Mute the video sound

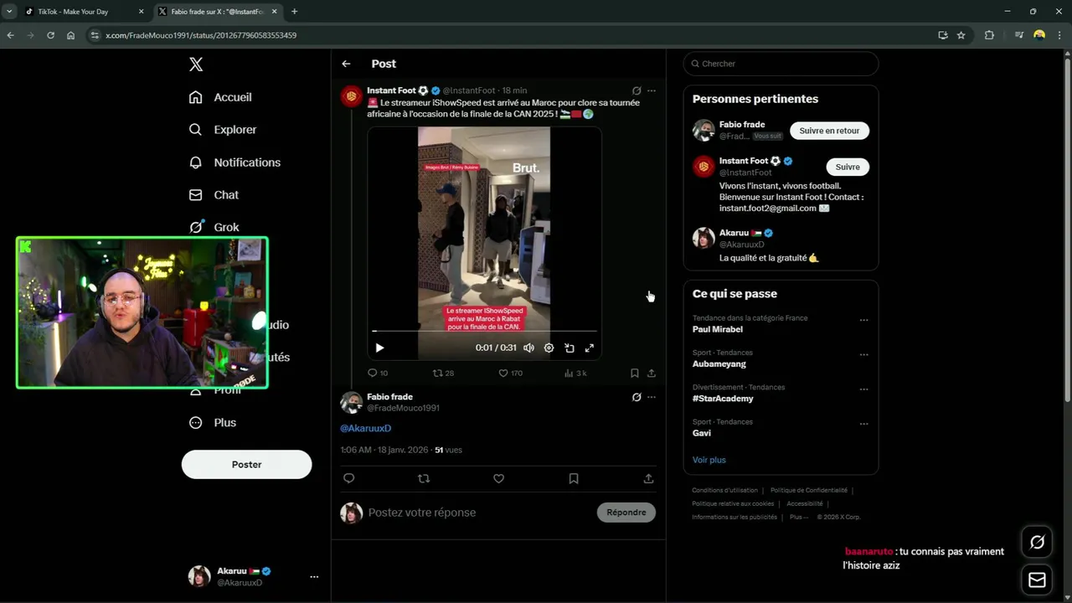(x=528, y=348)
